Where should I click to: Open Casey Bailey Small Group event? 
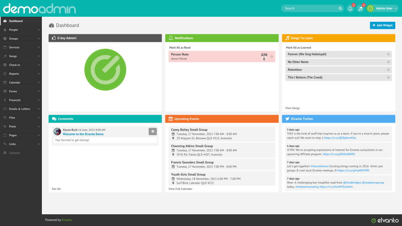[x=189, y=130]
